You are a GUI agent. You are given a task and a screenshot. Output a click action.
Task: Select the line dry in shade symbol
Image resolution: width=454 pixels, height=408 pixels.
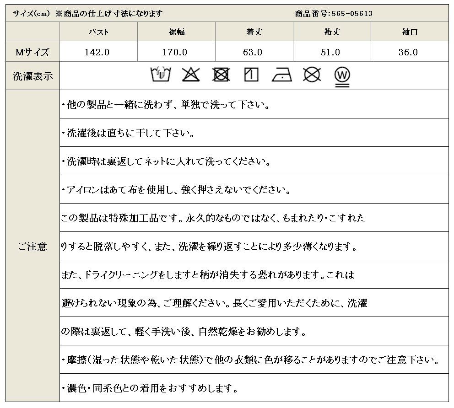[x=251, y=75]
